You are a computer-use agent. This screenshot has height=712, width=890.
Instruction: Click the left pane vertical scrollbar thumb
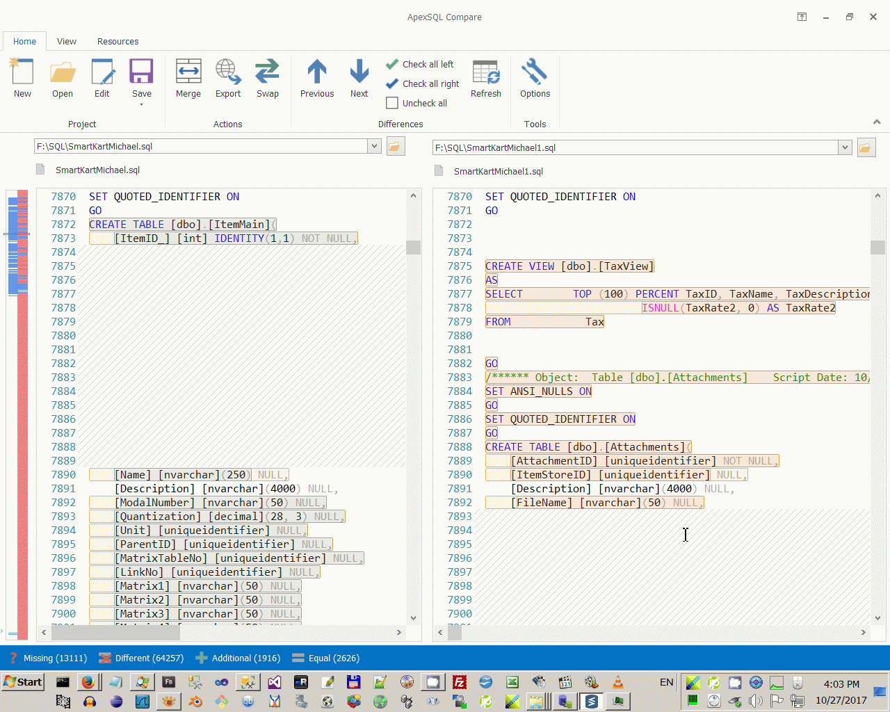click(x=413, y=248)
